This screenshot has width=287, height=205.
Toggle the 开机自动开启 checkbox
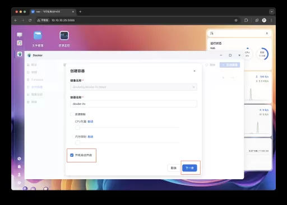72,155
